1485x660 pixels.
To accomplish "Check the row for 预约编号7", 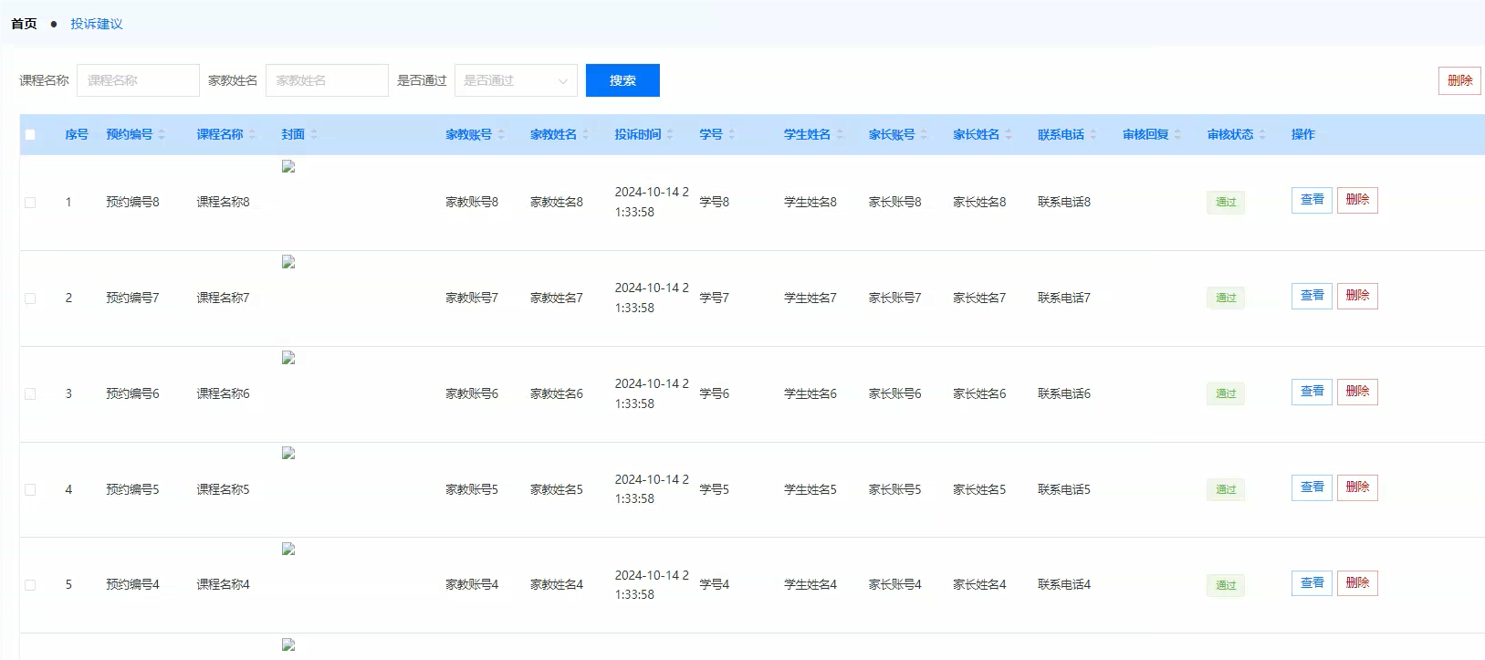I will click(30, 299).
